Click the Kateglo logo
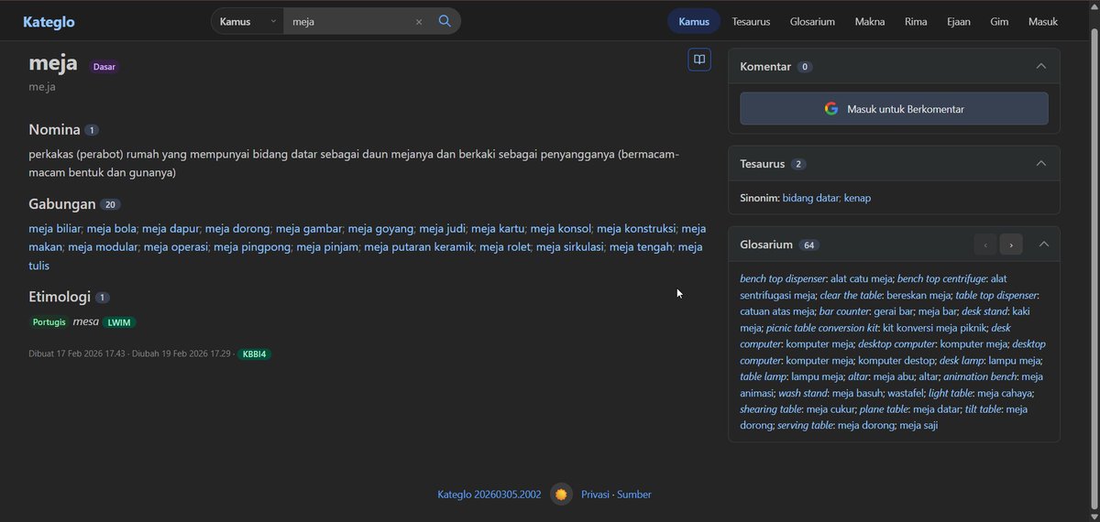 pos(49,22)
